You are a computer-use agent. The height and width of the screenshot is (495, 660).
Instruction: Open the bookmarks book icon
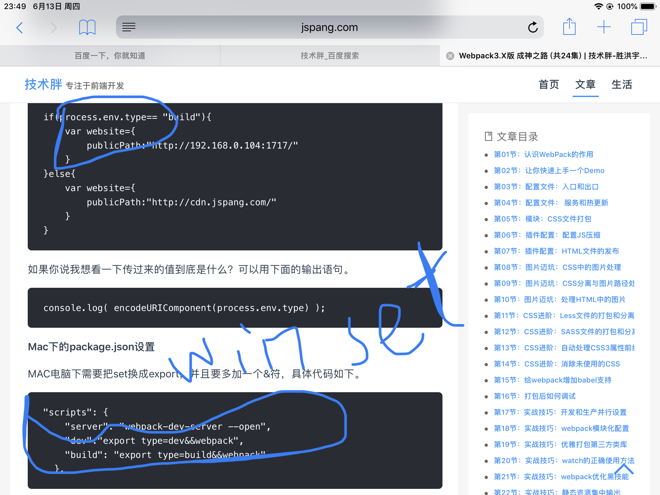click(87, 28)
